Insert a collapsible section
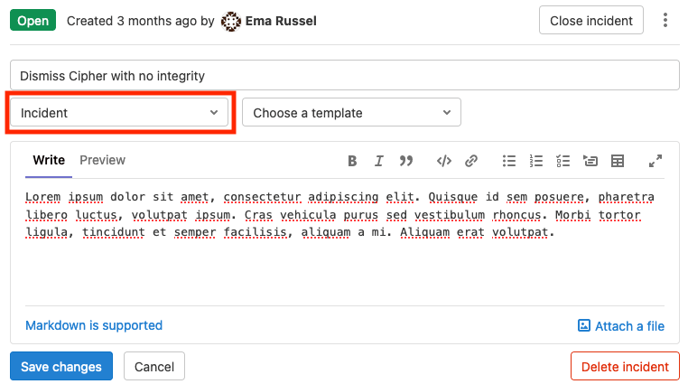The height and width of the screenshot is (384, 688). [590, 161]
